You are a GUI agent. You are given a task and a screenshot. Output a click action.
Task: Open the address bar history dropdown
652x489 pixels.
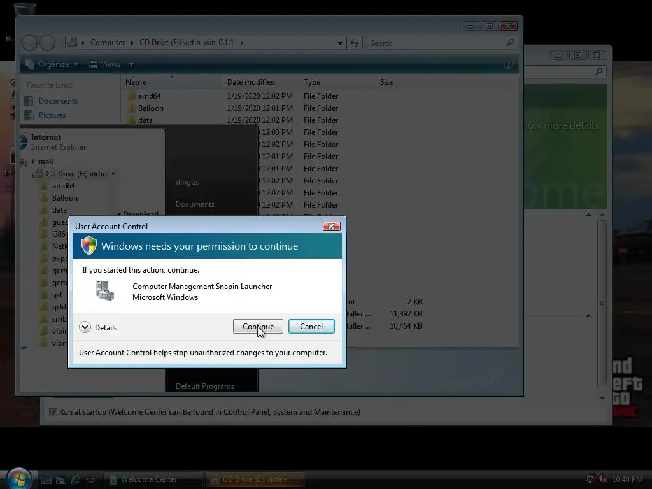[340, 43]
